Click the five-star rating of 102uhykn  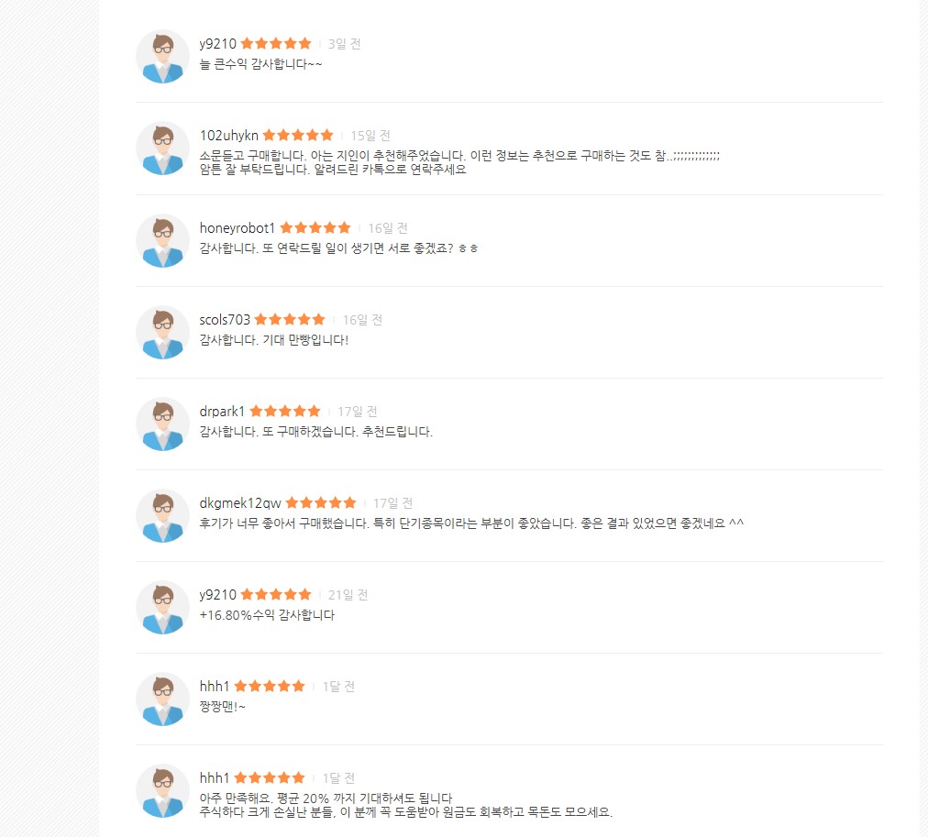point(298,136)
